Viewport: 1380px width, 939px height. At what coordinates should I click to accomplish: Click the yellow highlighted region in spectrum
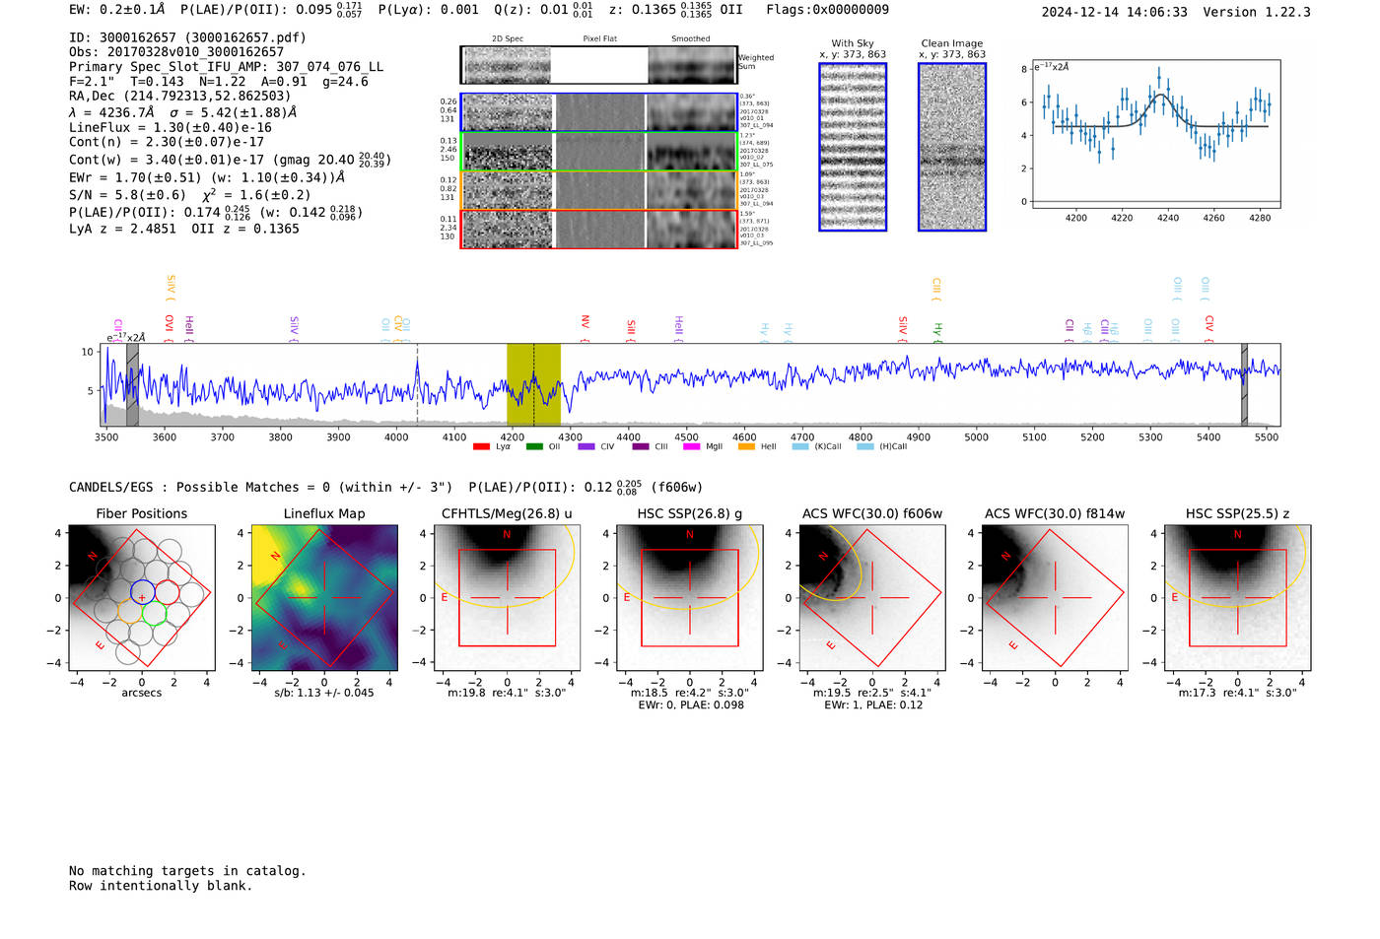[x=533, y=384]
